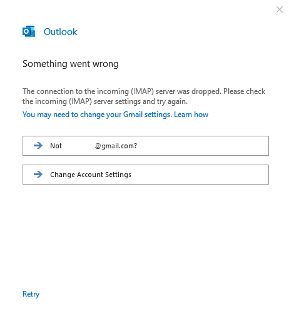The width and height of the screenshot is (294, 331).
Task: Click error line 'The connection to the incoming'
Action: (76, 91)
